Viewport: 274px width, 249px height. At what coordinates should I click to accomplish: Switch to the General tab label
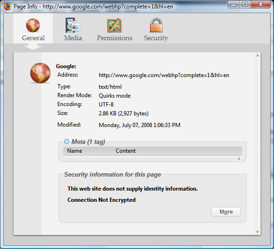pos(33,38)
